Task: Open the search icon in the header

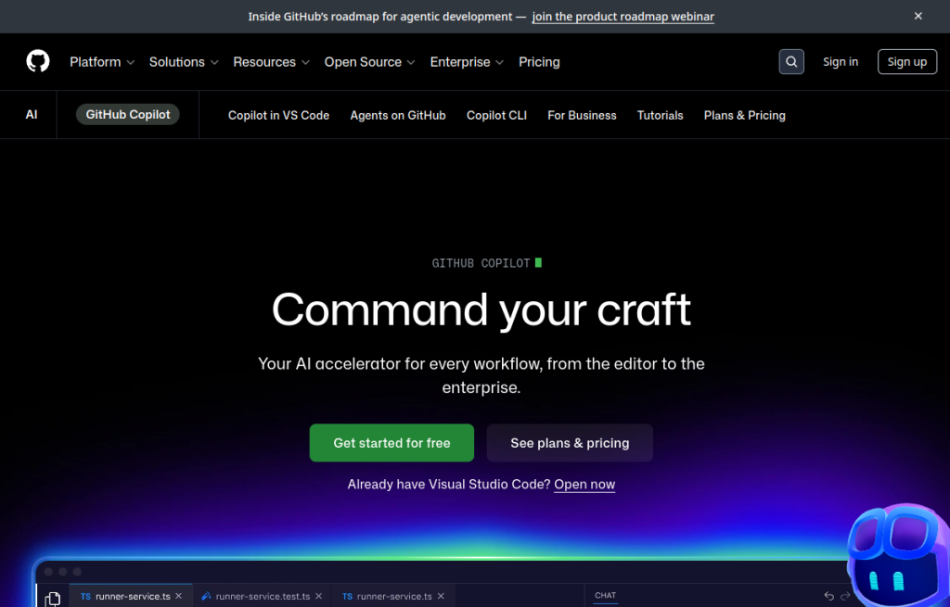Action: 791,61
